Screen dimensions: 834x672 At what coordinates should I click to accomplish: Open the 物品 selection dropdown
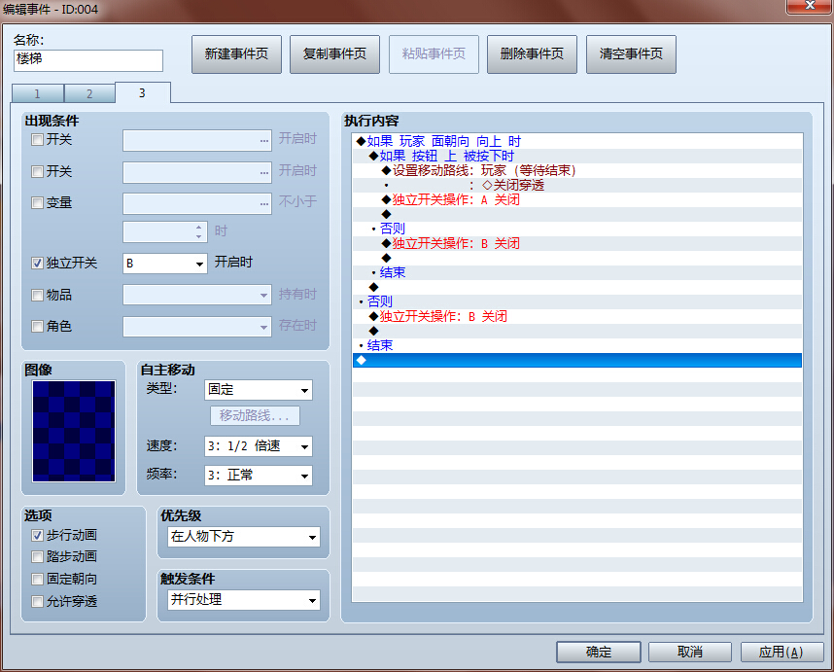[x=196, y=295]
